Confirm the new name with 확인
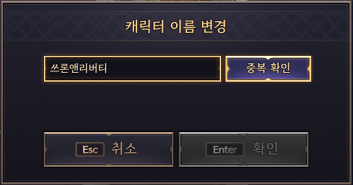Screen dimensions: 353x185 click(x=243, y=150)
